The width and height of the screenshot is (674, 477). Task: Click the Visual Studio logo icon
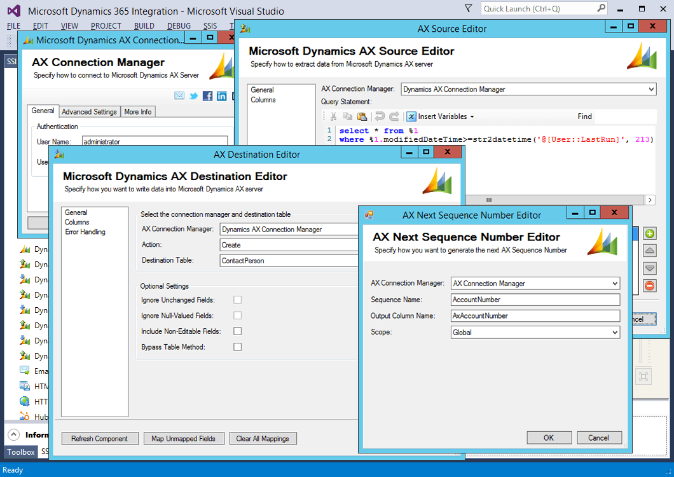pos(14,11)
